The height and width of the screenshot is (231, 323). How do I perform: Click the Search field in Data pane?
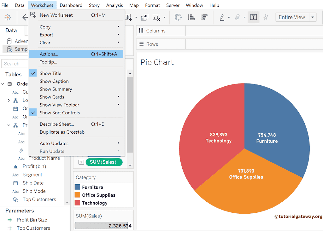14,64
